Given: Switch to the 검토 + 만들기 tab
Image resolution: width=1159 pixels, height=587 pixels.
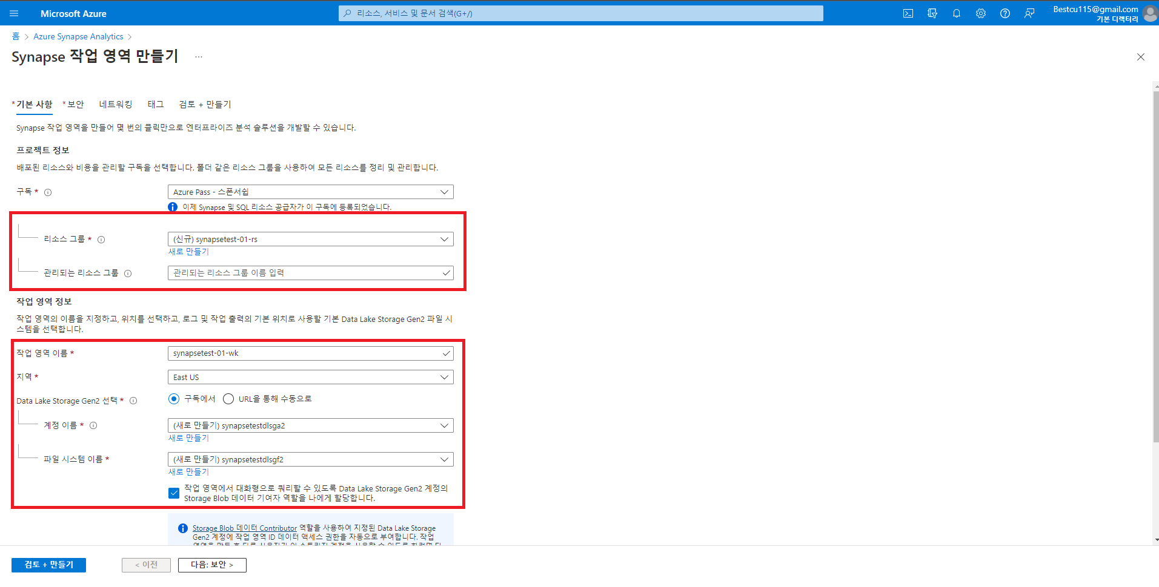Looking at the screenshot, I should (205, 104).
